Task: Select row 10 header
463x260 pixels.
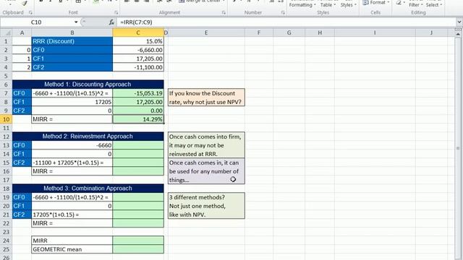Action: pos(6,119)
